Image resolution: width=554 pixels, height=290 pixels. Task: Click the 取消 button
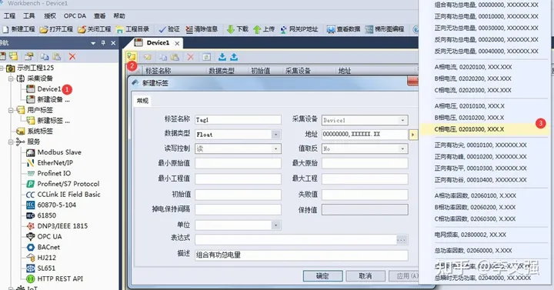pyautogui.click(x=365, y=276)
